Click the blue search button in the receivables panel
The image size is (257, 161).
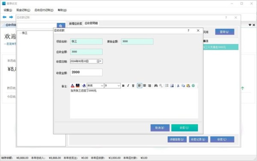pyautogui.click(x=61, y=26)
